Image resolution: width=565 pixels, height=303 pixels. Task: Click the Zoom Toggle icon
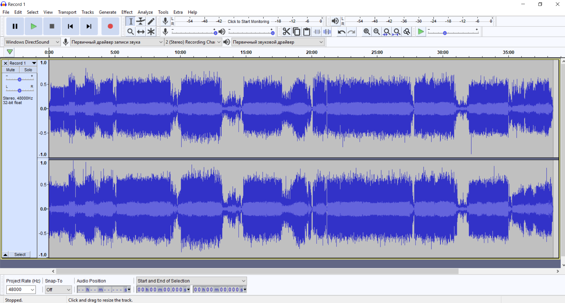407,32
